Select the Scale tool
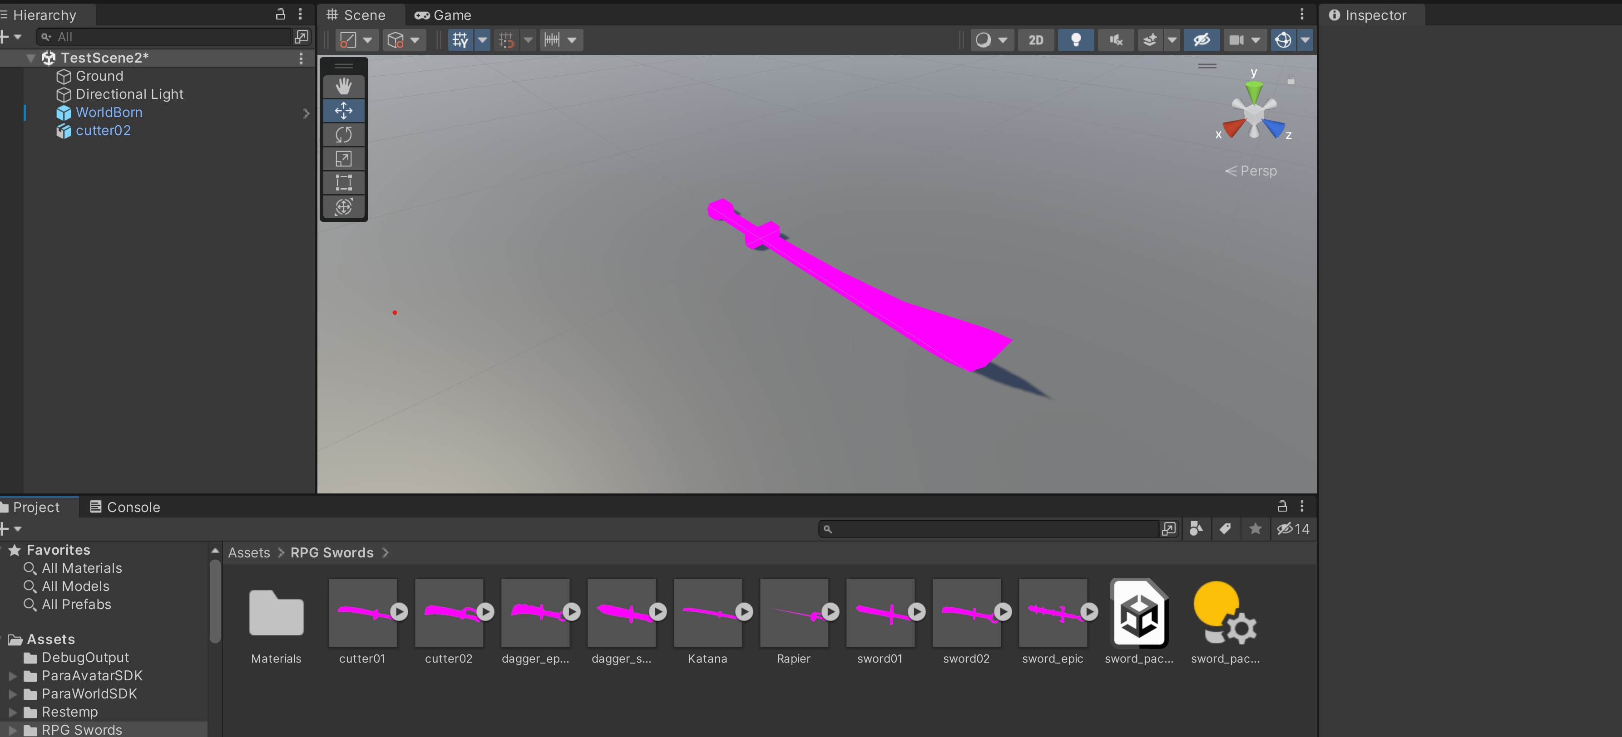 click(x=343, y=158)
